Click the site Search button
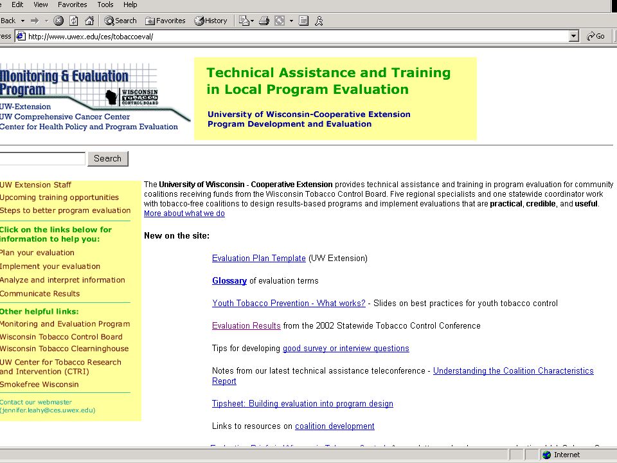The image size is (617, 463). pyautogui.click(x=108, y=158)
